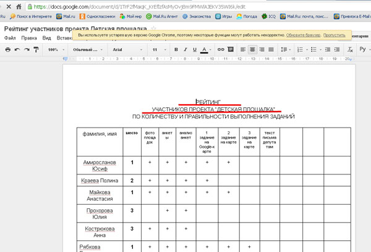The height and width of the screenshot is (252, 371).
Task: Toggle underline formatting
Action: click(x=195, y=49)
